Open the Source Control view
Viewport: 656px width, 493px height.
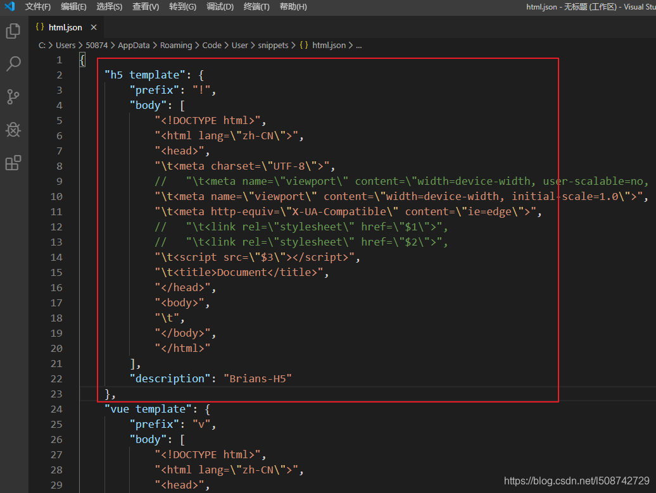coord(13,97)
